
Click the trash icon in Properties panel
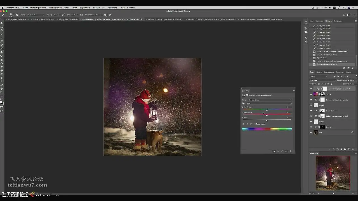point(290,151)
